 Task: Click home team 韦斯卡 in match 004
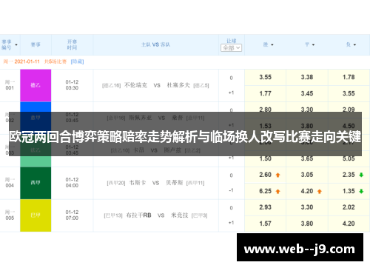click(x=138, y=183)
